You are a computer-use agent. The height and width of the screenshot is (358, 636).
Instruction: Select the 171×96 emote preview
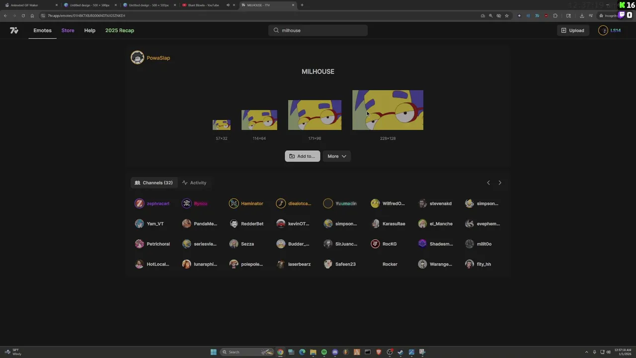pyautogui.click(x=315, y=115)
